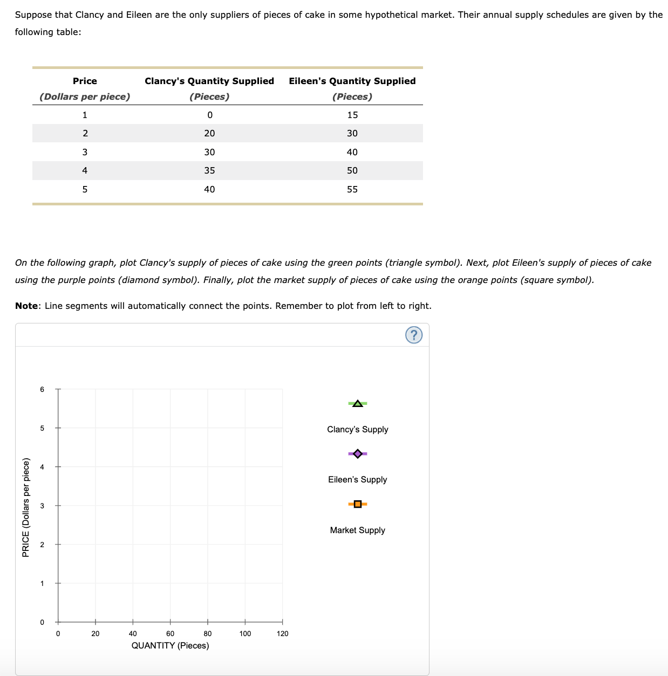
Task: Select the purple diamond Eileen's Supply tool
Action: coord(357,453)
